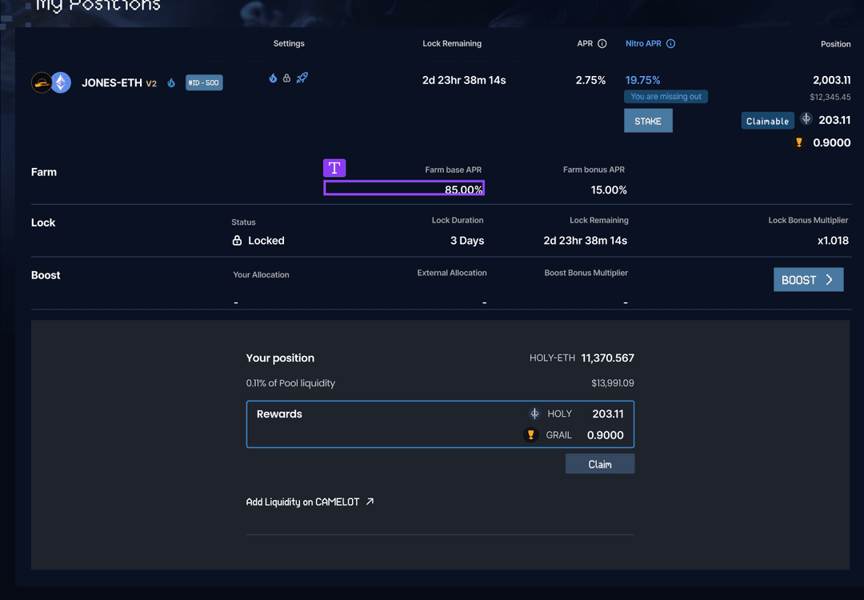
Task: Click the Locked status text
Action: [x=266, y=241]
